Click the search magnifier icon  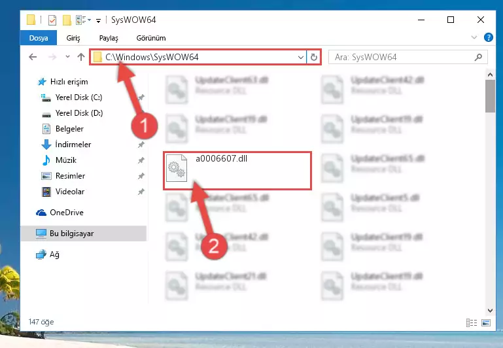(478, 57)
